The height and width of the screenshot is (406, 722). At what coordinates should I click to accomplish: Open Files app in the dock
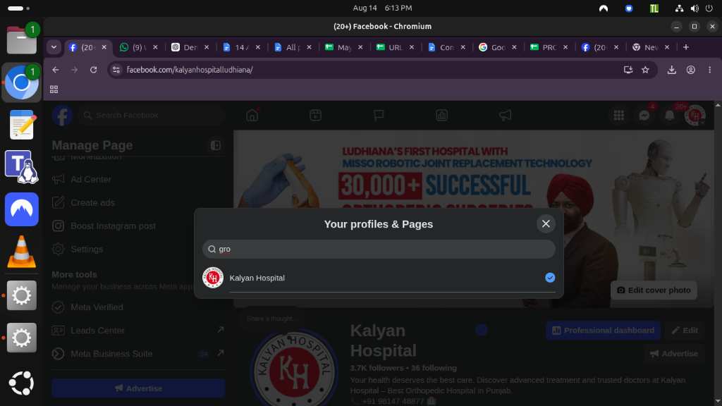(21, 39)
